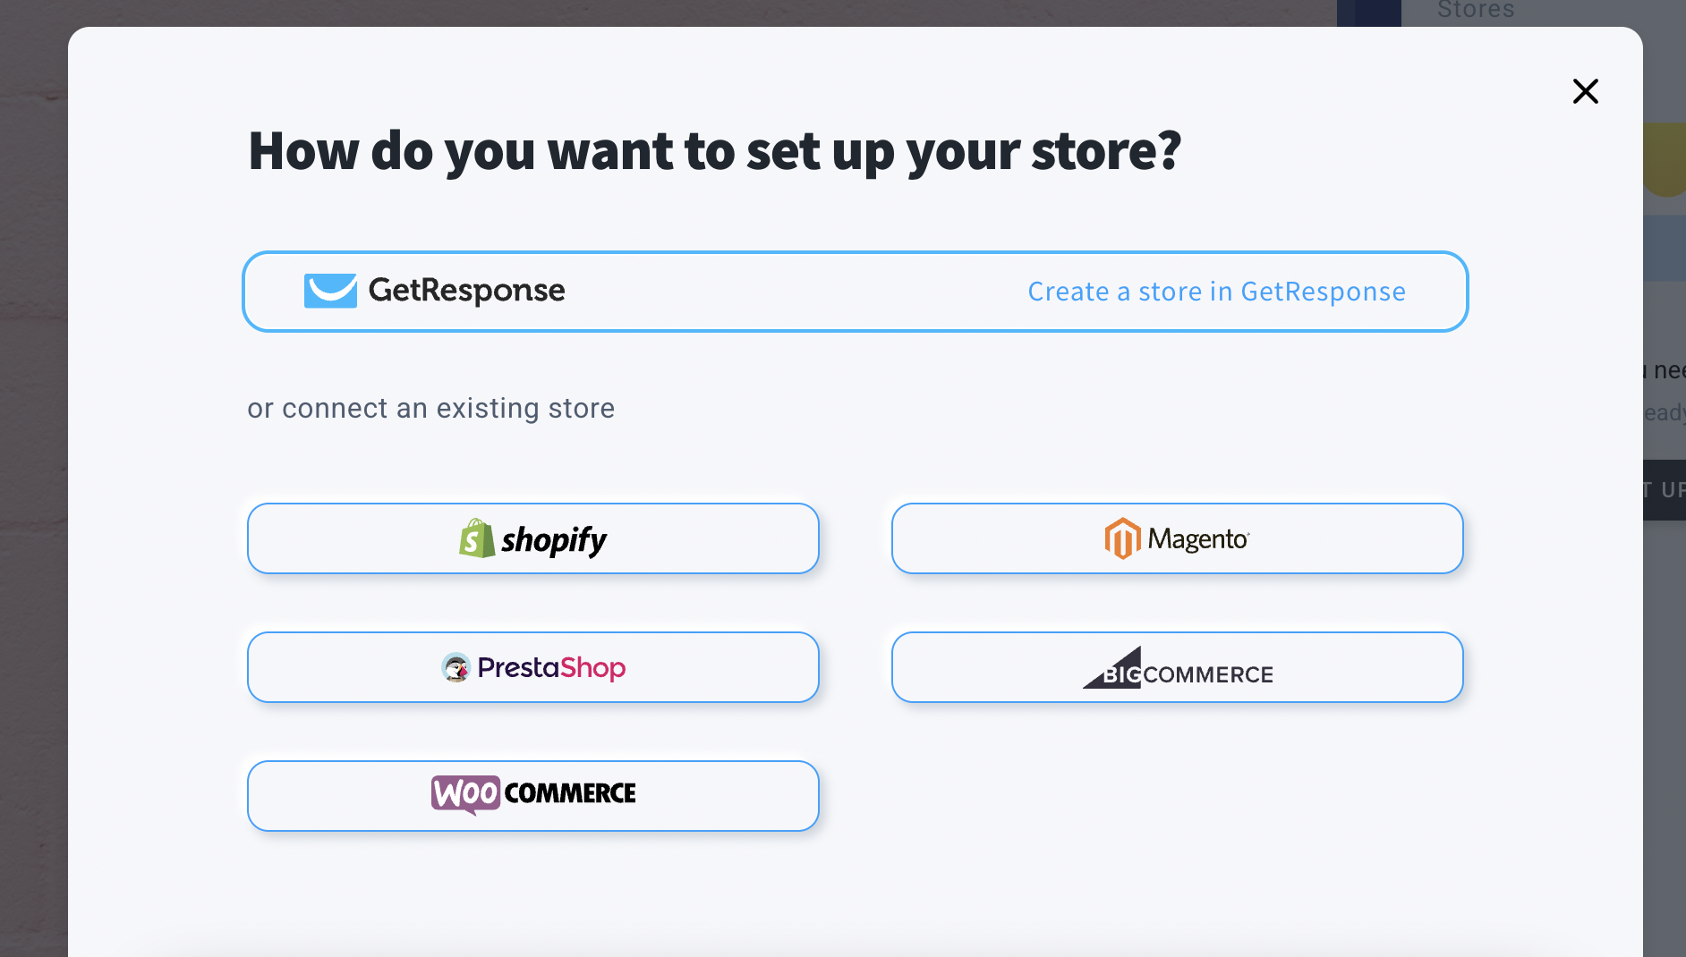Screen dimensions: 1686x957
Task: Click the Shopify shopping bag icon
Action: (477, 538)
